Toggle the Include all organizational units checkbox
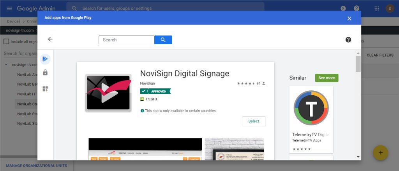399x171 pixels. tap(6, 41)
